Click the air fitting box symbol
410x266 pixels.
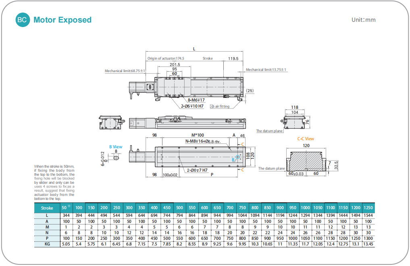click(212, 107)
